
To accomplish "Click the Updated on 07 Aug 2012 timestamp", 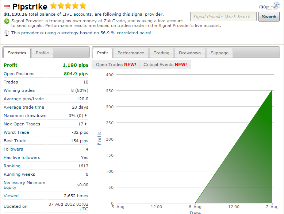I will (x=69, y=206).
